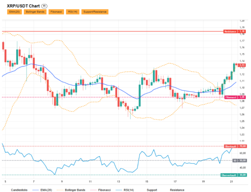
Task: Click the blue EMA(20) legend line swatch
Action: [36, 190]
